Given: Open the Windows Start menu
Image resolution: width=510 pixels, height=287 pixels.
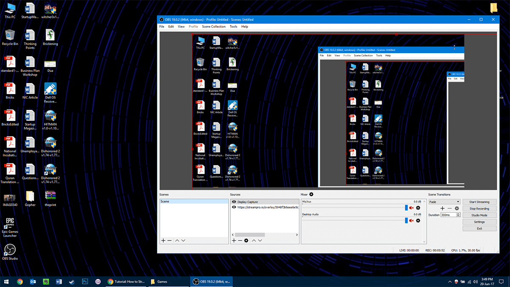Looking at the screenshot, I should click(x=6, y=281).
